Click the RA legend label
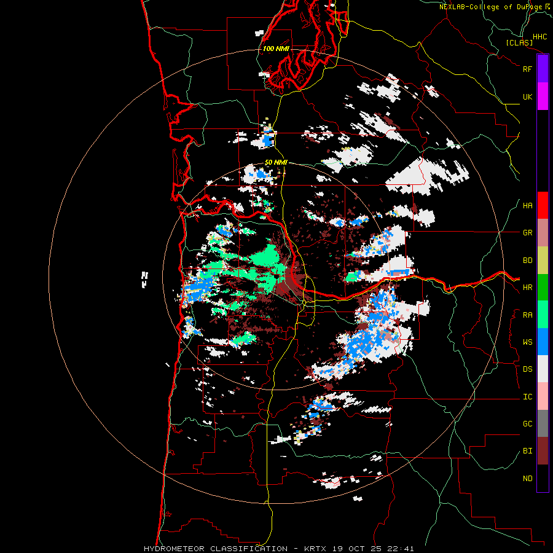 (x=527, y=315)
